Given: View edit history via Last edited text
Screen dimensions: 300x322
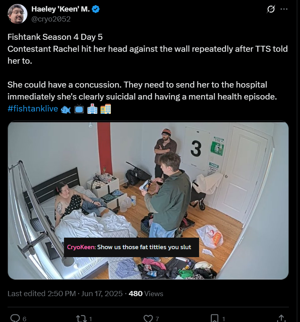Looking at the screenshot, I should pos(27,294).
